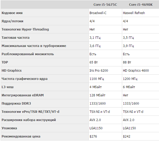Click the Core i5-5675C column header
The width and height of the screenshot is (159, 141).
[x=105, y=5]
